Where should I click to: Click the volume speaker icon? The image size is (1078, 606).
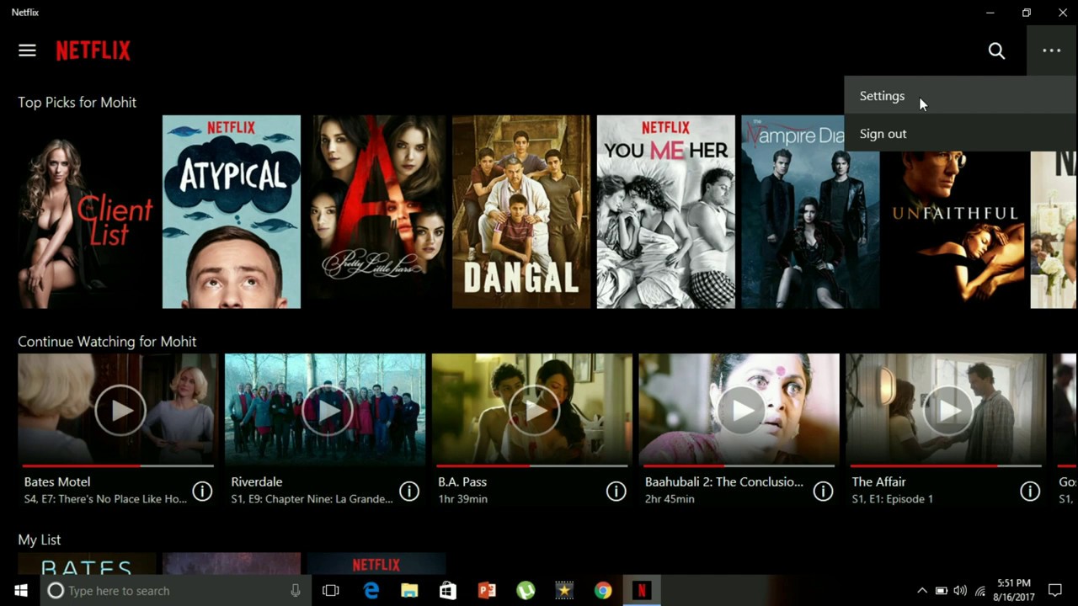[x=960, y=591]
